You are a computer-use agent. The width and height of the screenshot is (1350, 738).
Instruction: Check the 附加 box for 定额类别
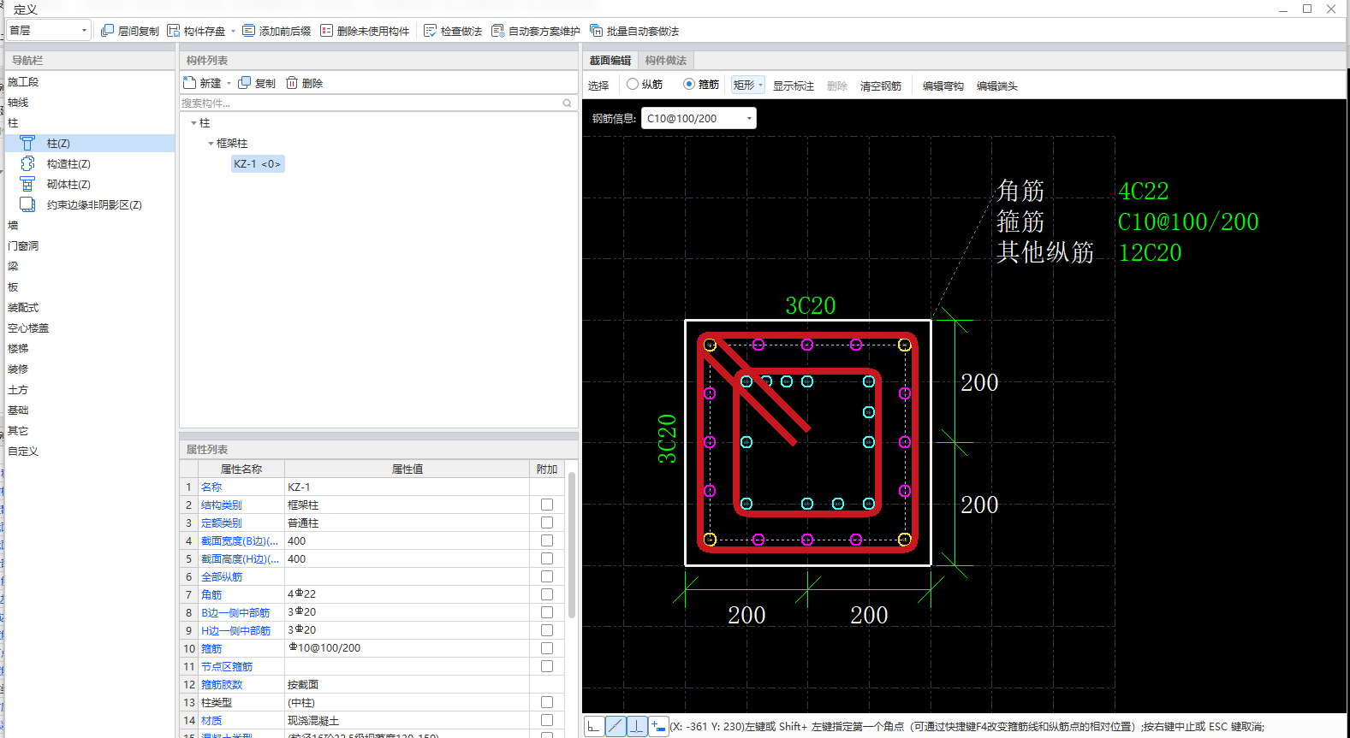click(547, 523)
